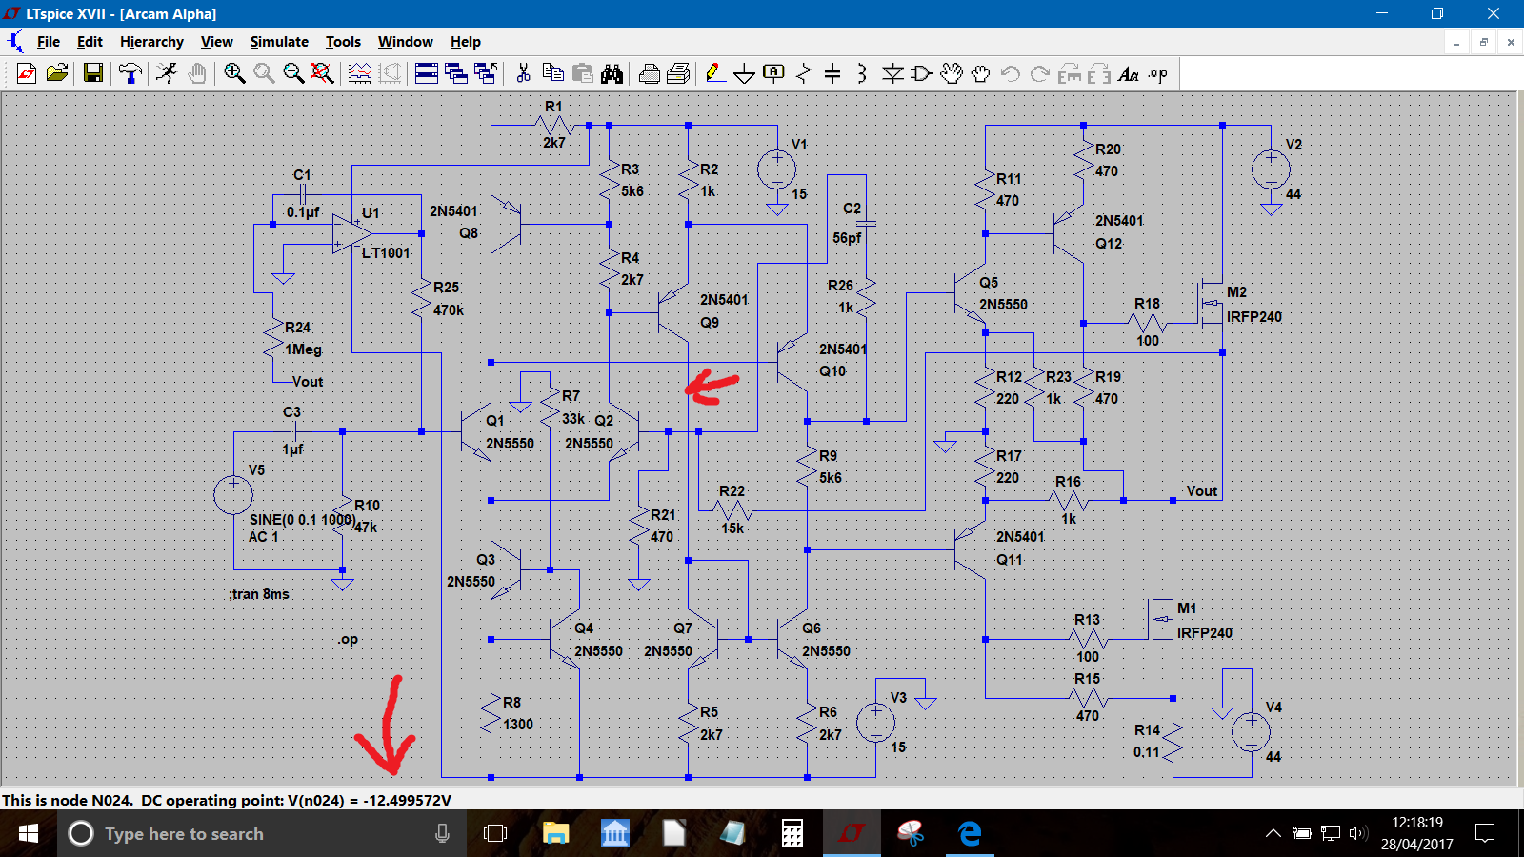The width and height of the screenshot is (1524, 857).
Task: Open the Windows Start menu
Action: tap(29, 834)
